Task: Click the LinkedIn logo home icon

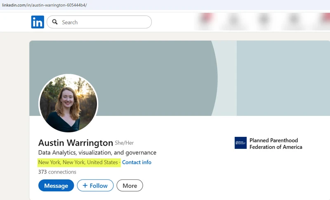Action: coord(38,22)
